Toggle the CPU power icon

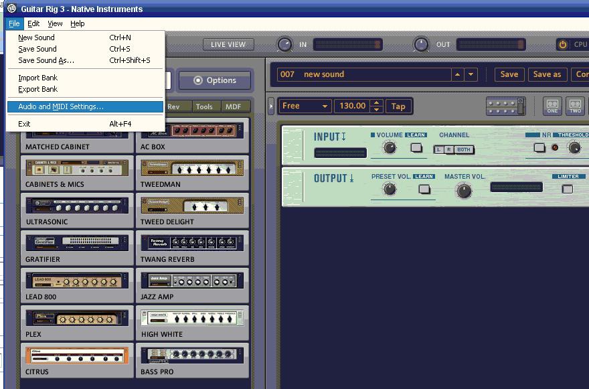(x=563, y=45)
